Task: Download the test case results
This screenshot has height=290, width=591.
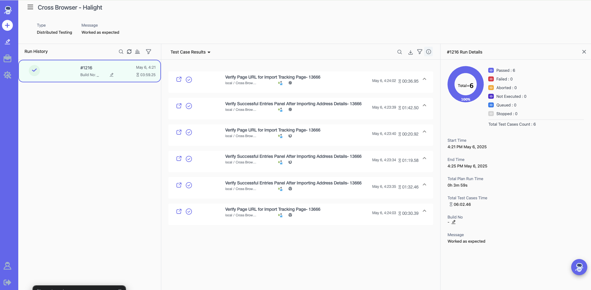Action: [411, 52]
